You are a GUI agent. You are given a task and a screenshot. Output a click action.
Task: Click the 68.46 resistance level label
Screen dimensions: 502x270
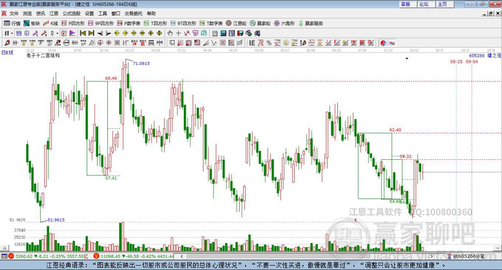pyautogui.click(x=111, y=78)
